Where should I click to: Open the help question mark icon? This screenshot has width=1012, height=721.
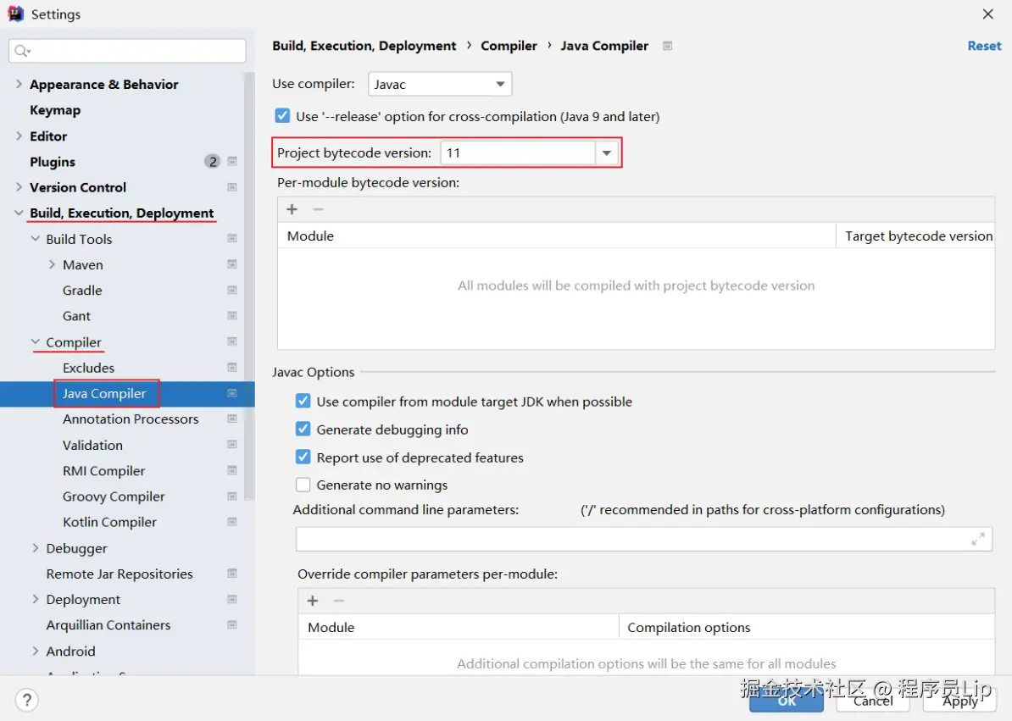[27, 700]
